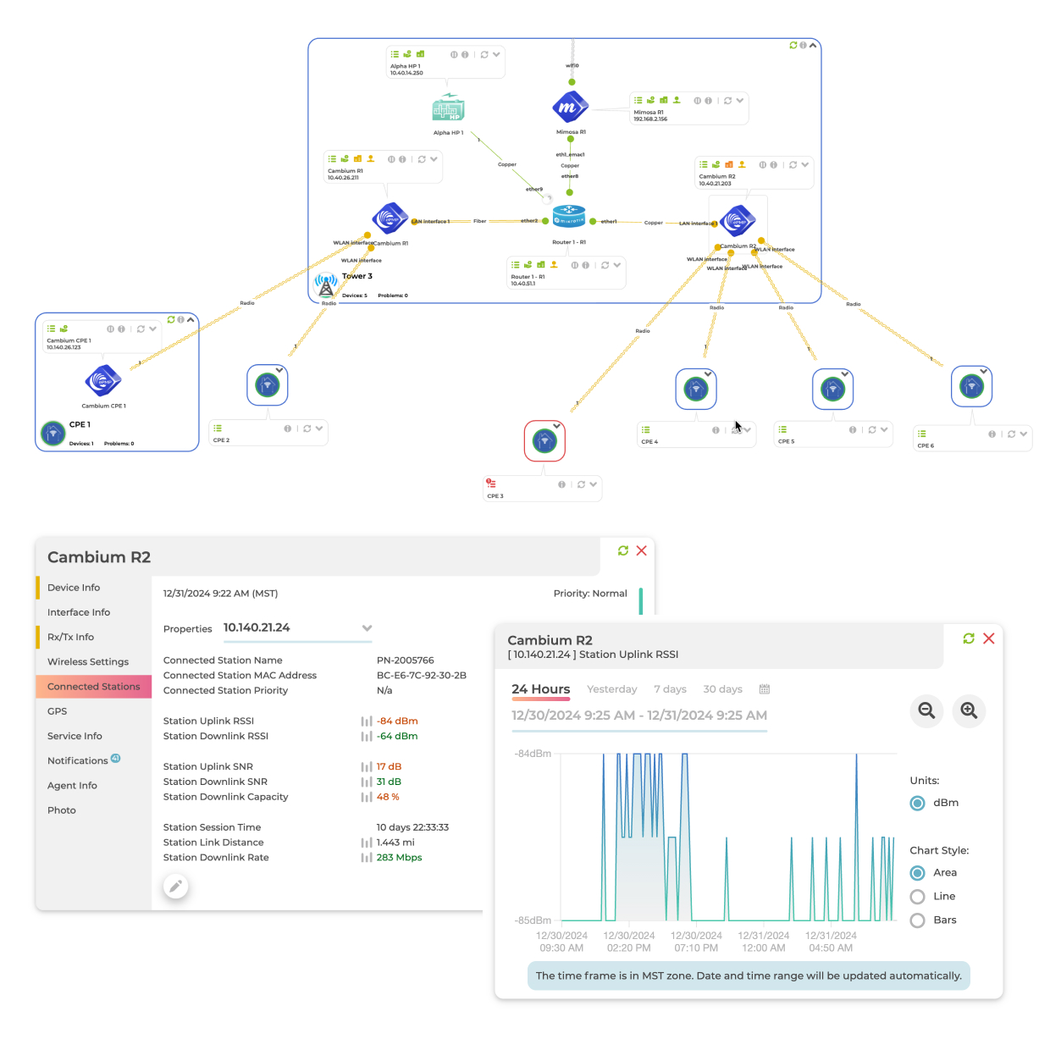
Task: Switch the chart to 7 days
Action: [x=670, y=689]
